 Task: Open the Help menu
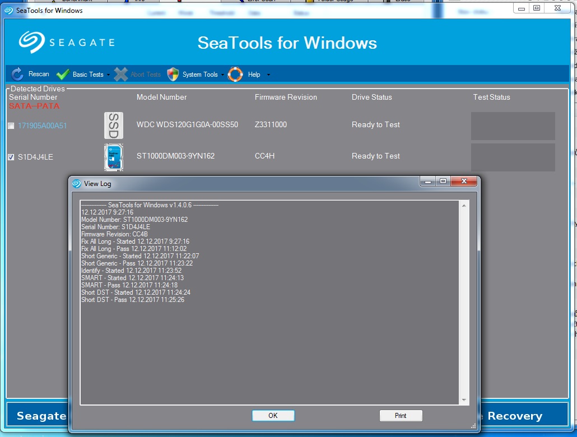[x=254, y=75]
